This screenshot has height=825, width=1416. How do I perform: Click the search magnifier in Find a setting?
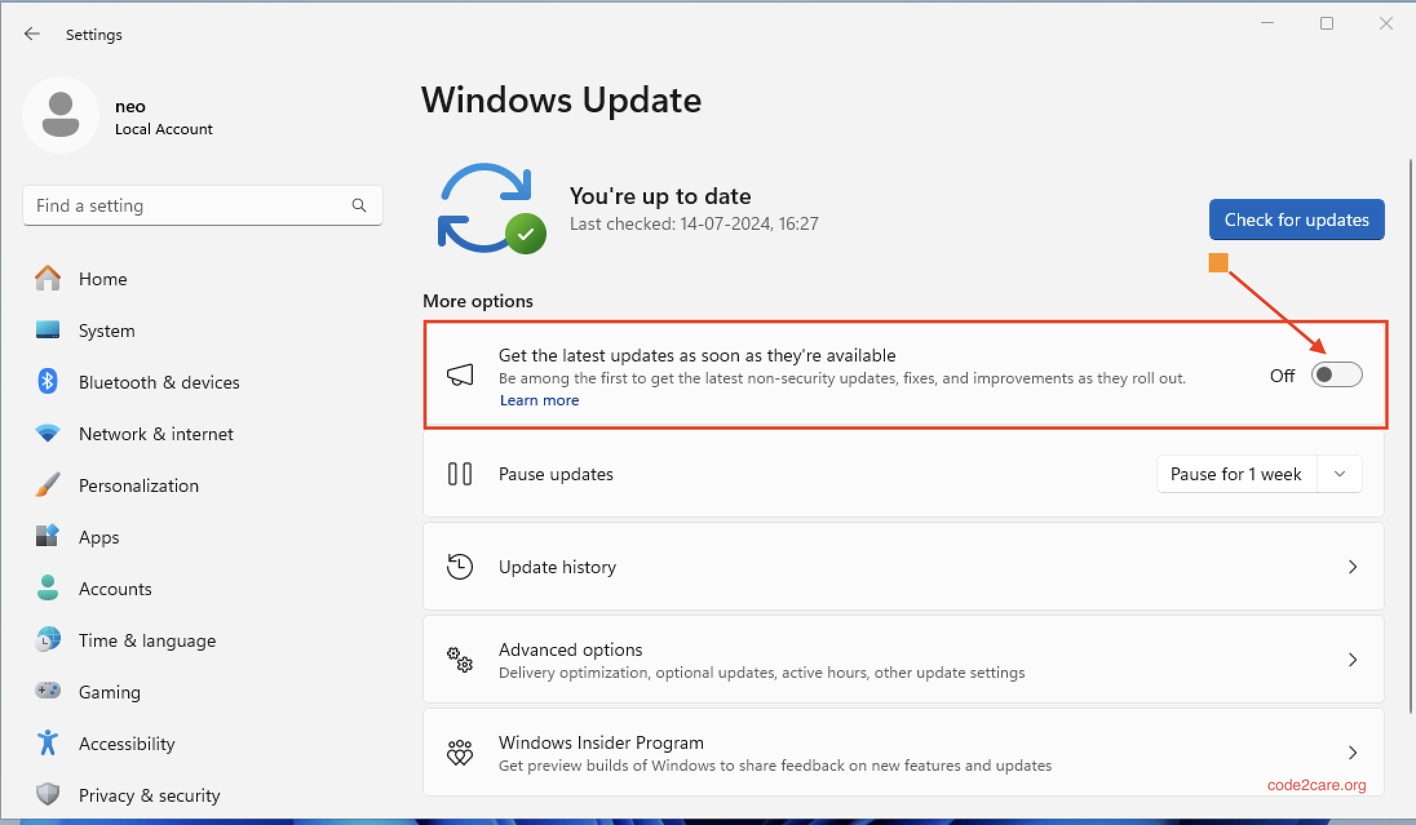(359, 205)
